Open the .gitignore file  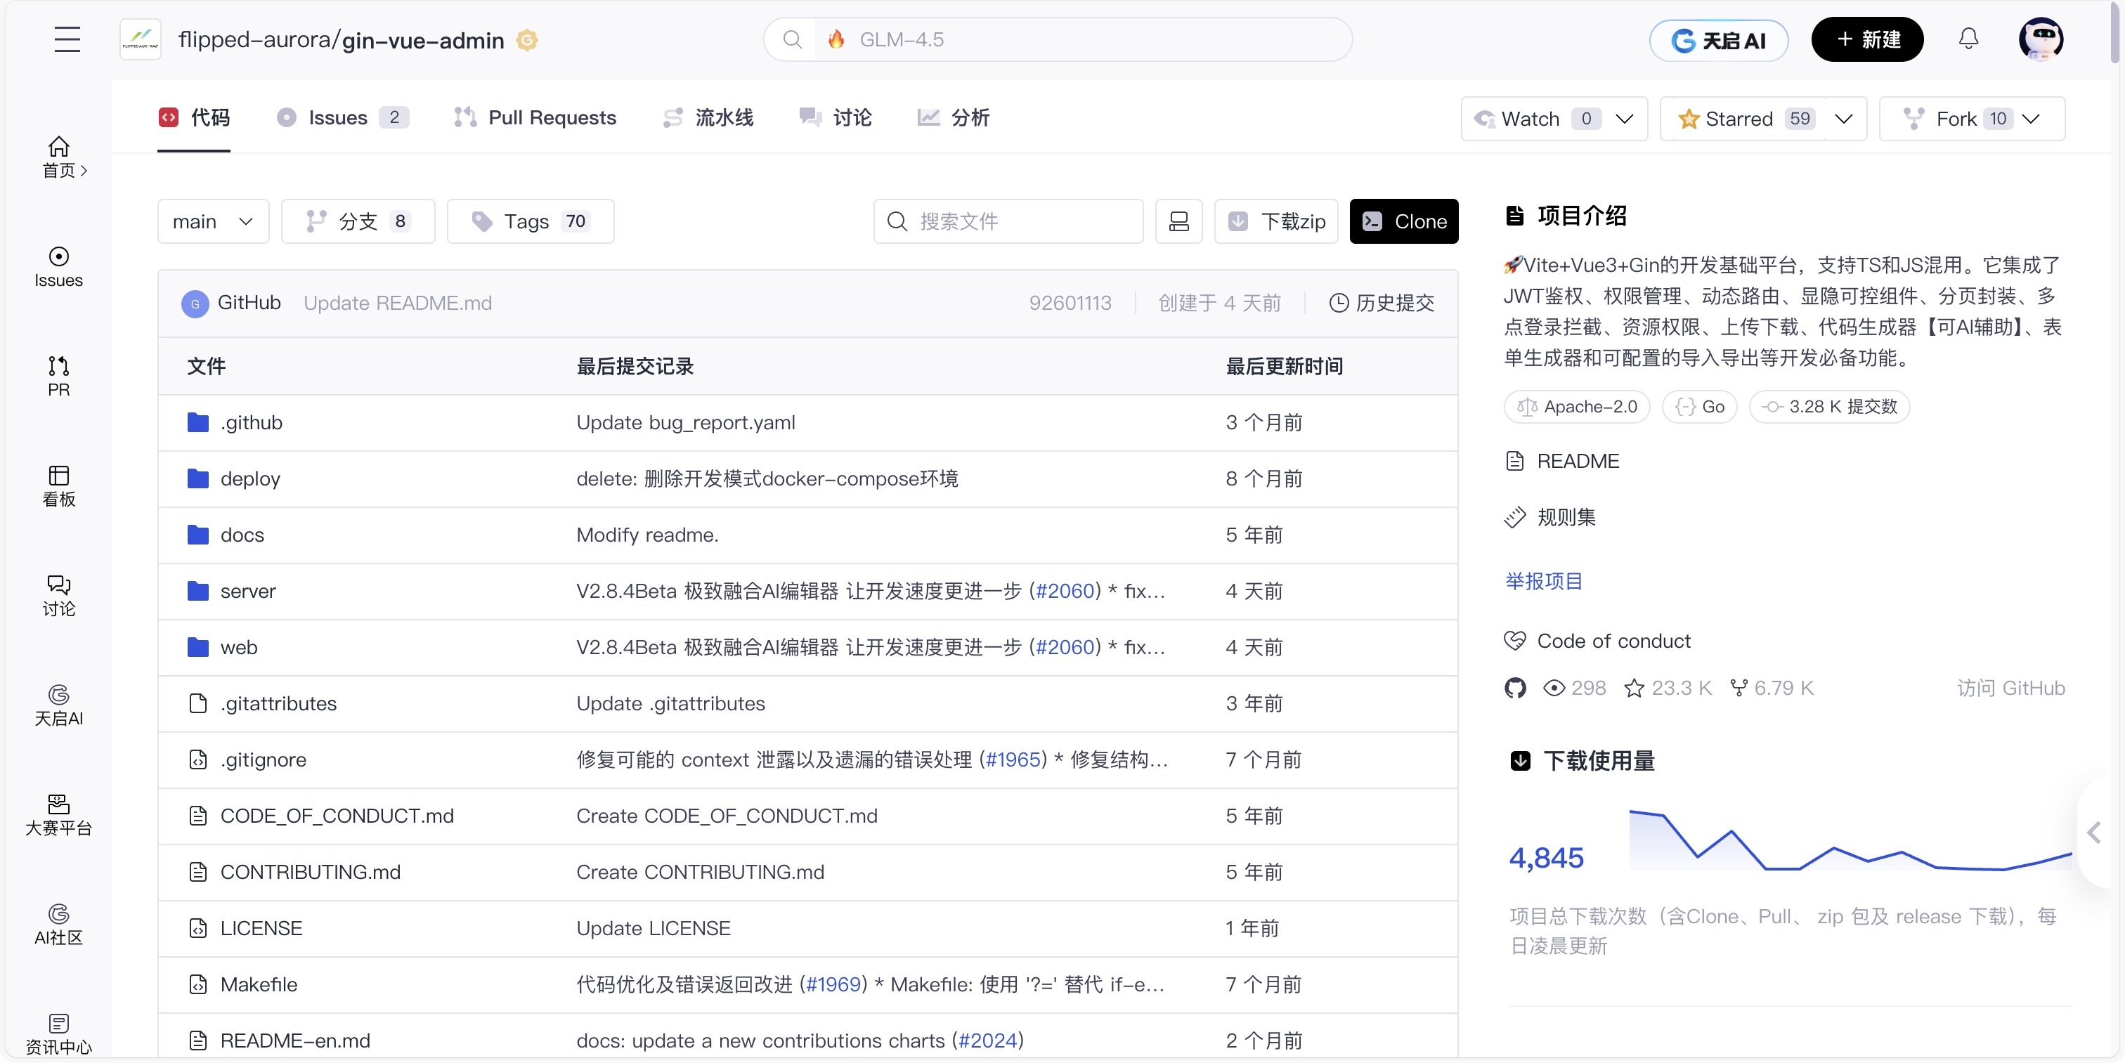pos(263,759)
